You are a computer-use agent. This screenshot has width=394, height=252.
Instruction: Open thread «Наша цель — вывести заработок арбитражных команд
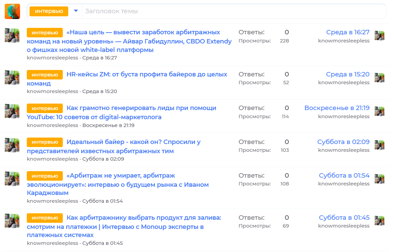tap(129, 41)
